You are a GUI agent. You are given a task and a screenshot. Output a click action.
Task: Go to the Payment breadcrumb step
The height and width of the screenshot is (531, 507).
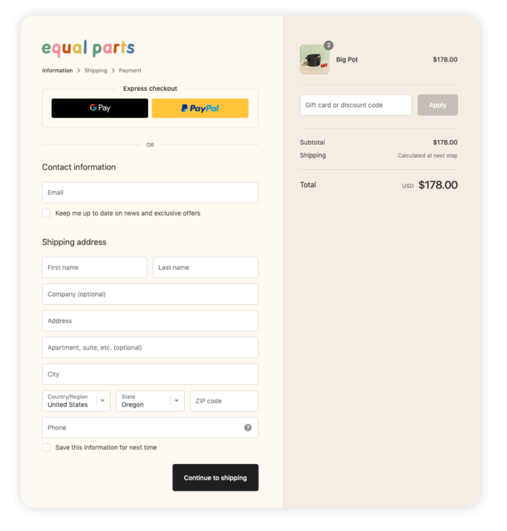(130, 71)
